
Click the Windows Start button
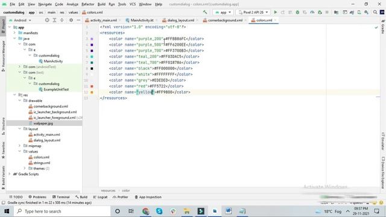coord(7,211)
